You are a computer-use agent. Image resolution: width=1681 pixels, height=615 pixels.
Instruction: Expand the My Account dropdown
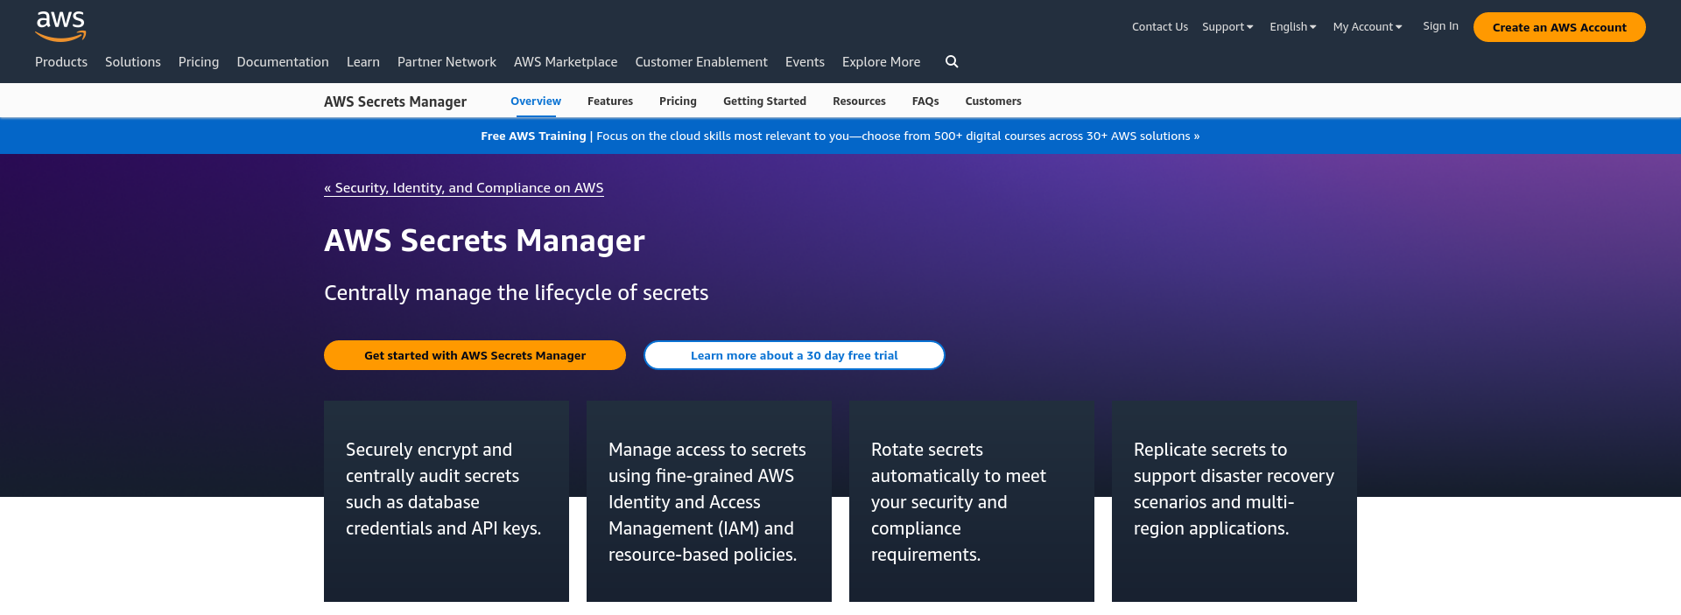[1368, 27]
